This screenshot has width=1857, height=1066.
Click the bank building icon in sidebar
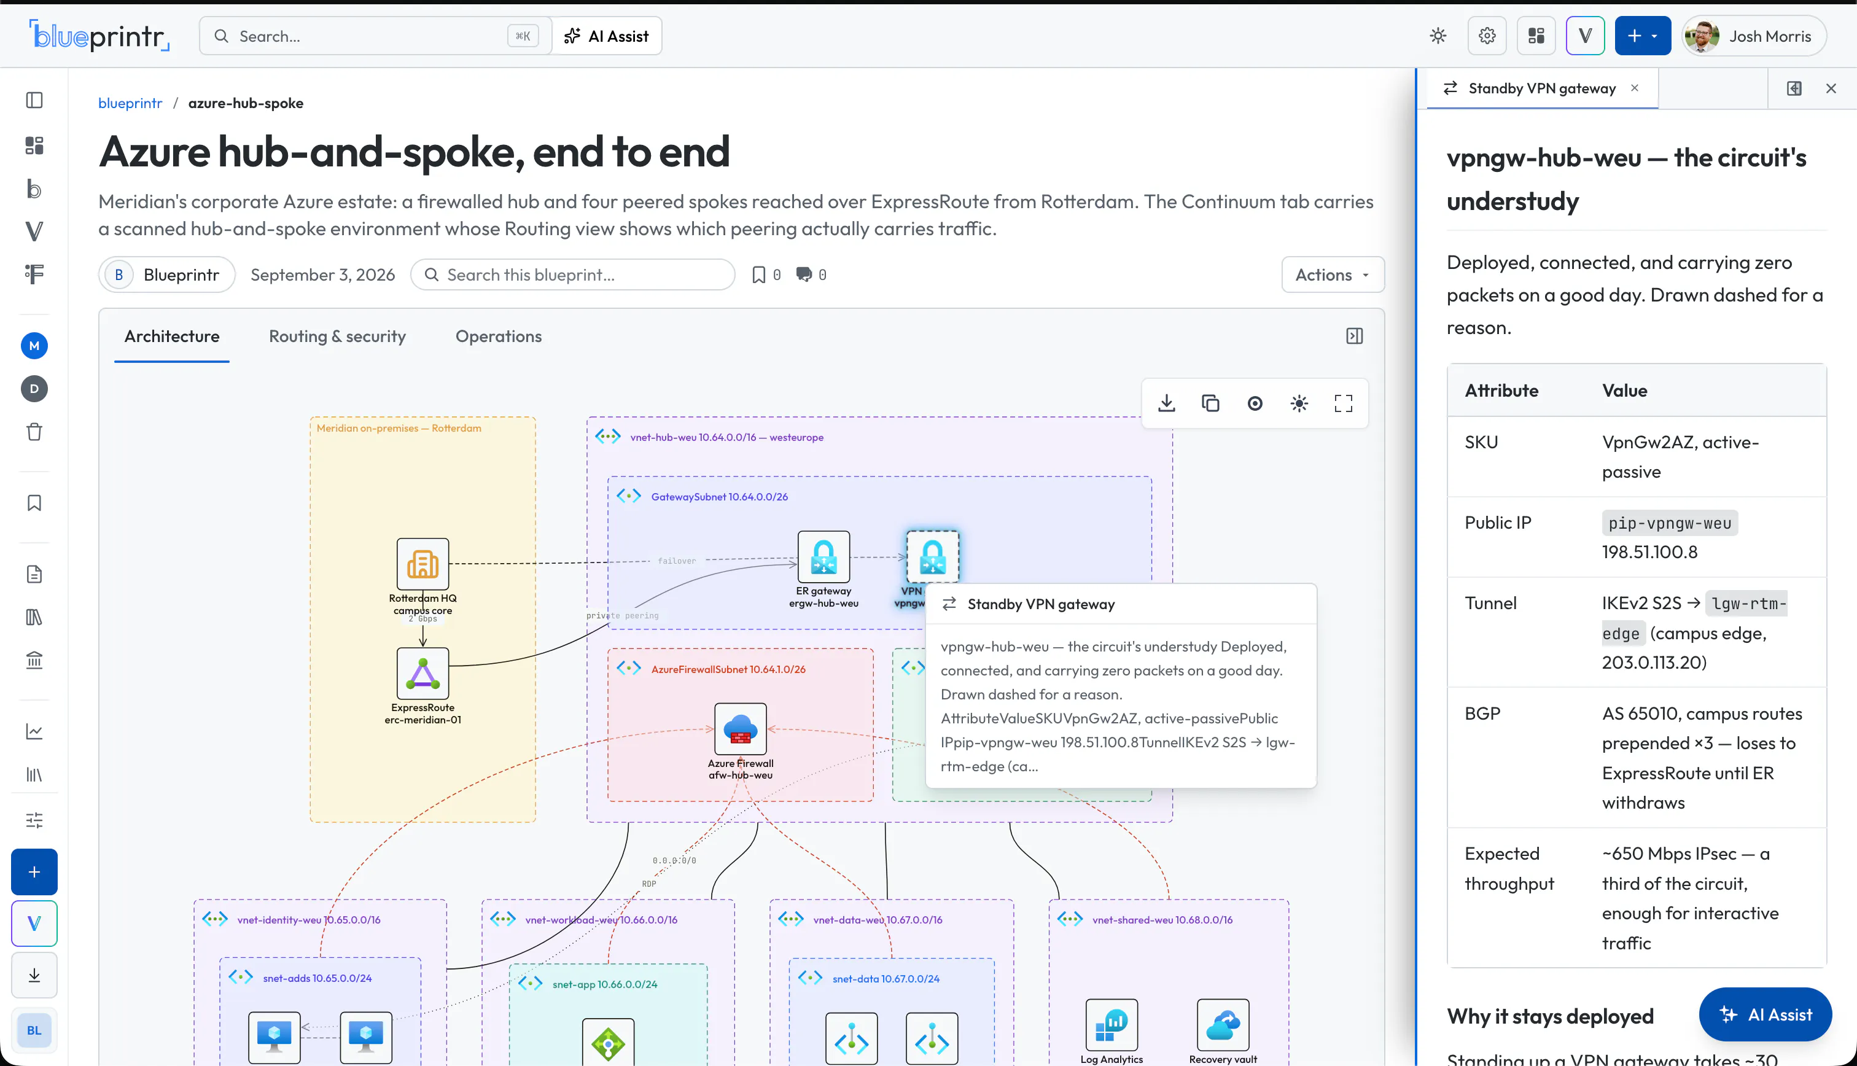click(x=34, y=659)
